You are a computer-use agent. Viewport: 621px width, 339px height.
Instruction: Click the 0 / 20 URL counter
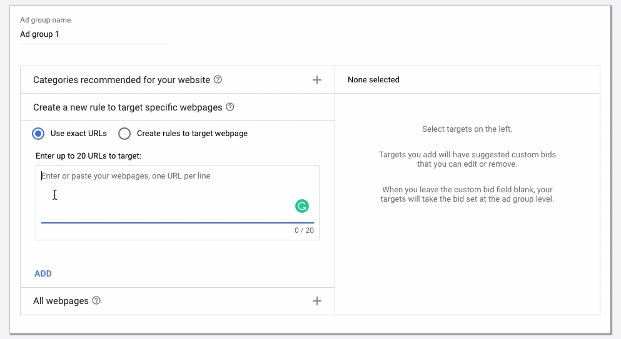click(x=304, y=230)
